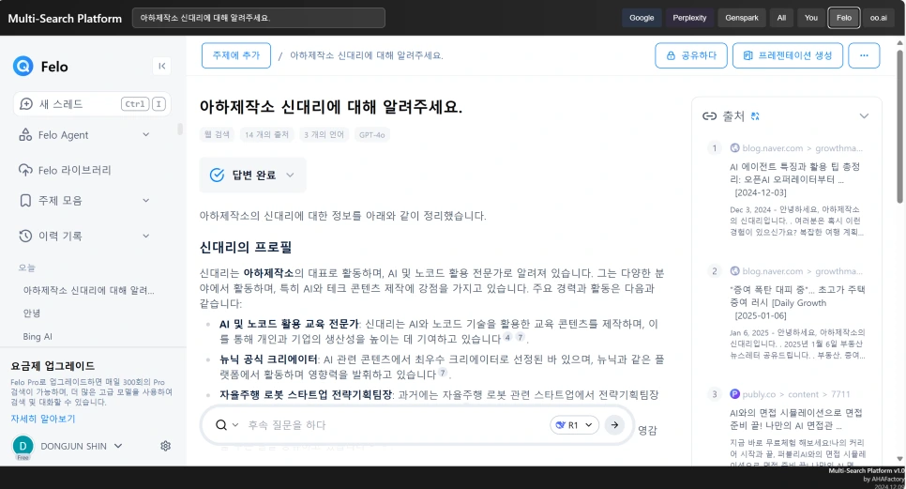Click the Felo logo icon
The width and height of the screenshot is (906, 489).
coord(23,67)
